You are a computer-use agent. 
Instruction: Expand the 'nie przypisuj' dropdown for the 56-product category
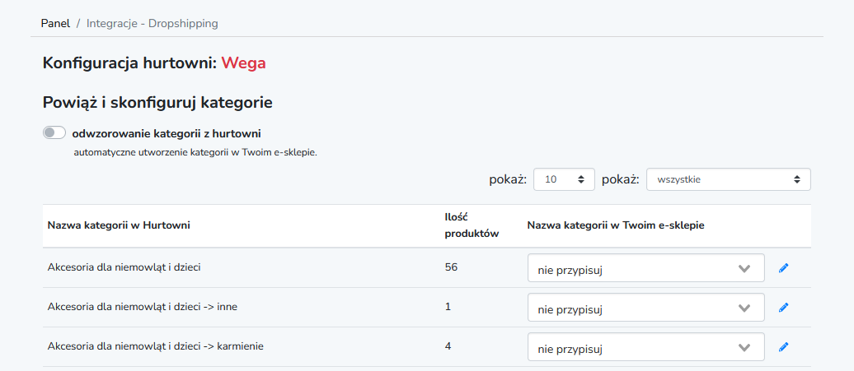(646, 268)
